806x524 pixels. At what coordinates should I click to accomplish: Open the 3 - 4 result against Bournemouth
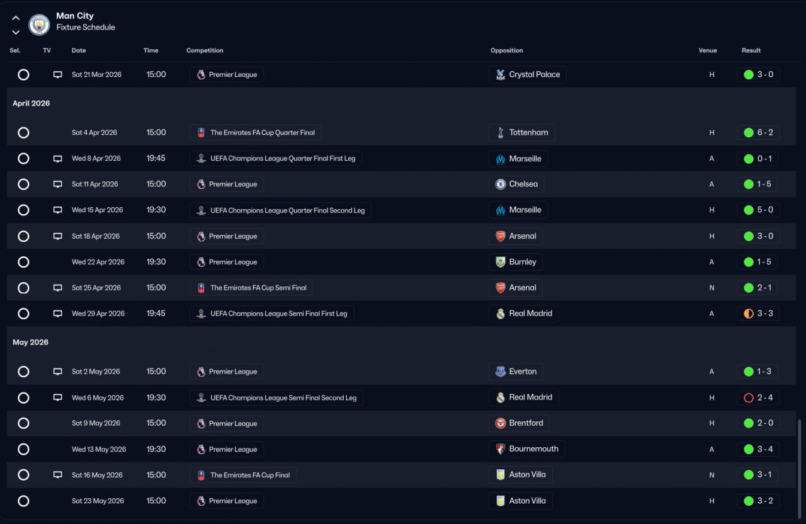tap(759, 449)
